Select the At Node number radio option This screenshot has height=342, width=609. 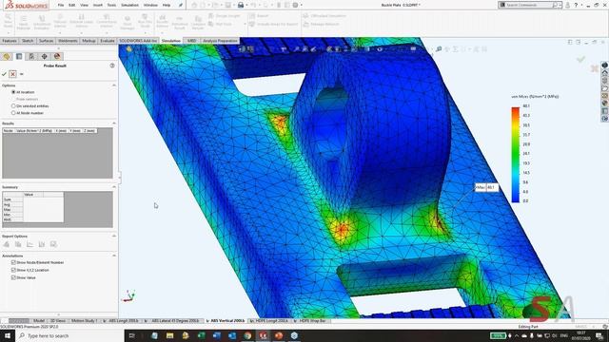coord(13,113)
